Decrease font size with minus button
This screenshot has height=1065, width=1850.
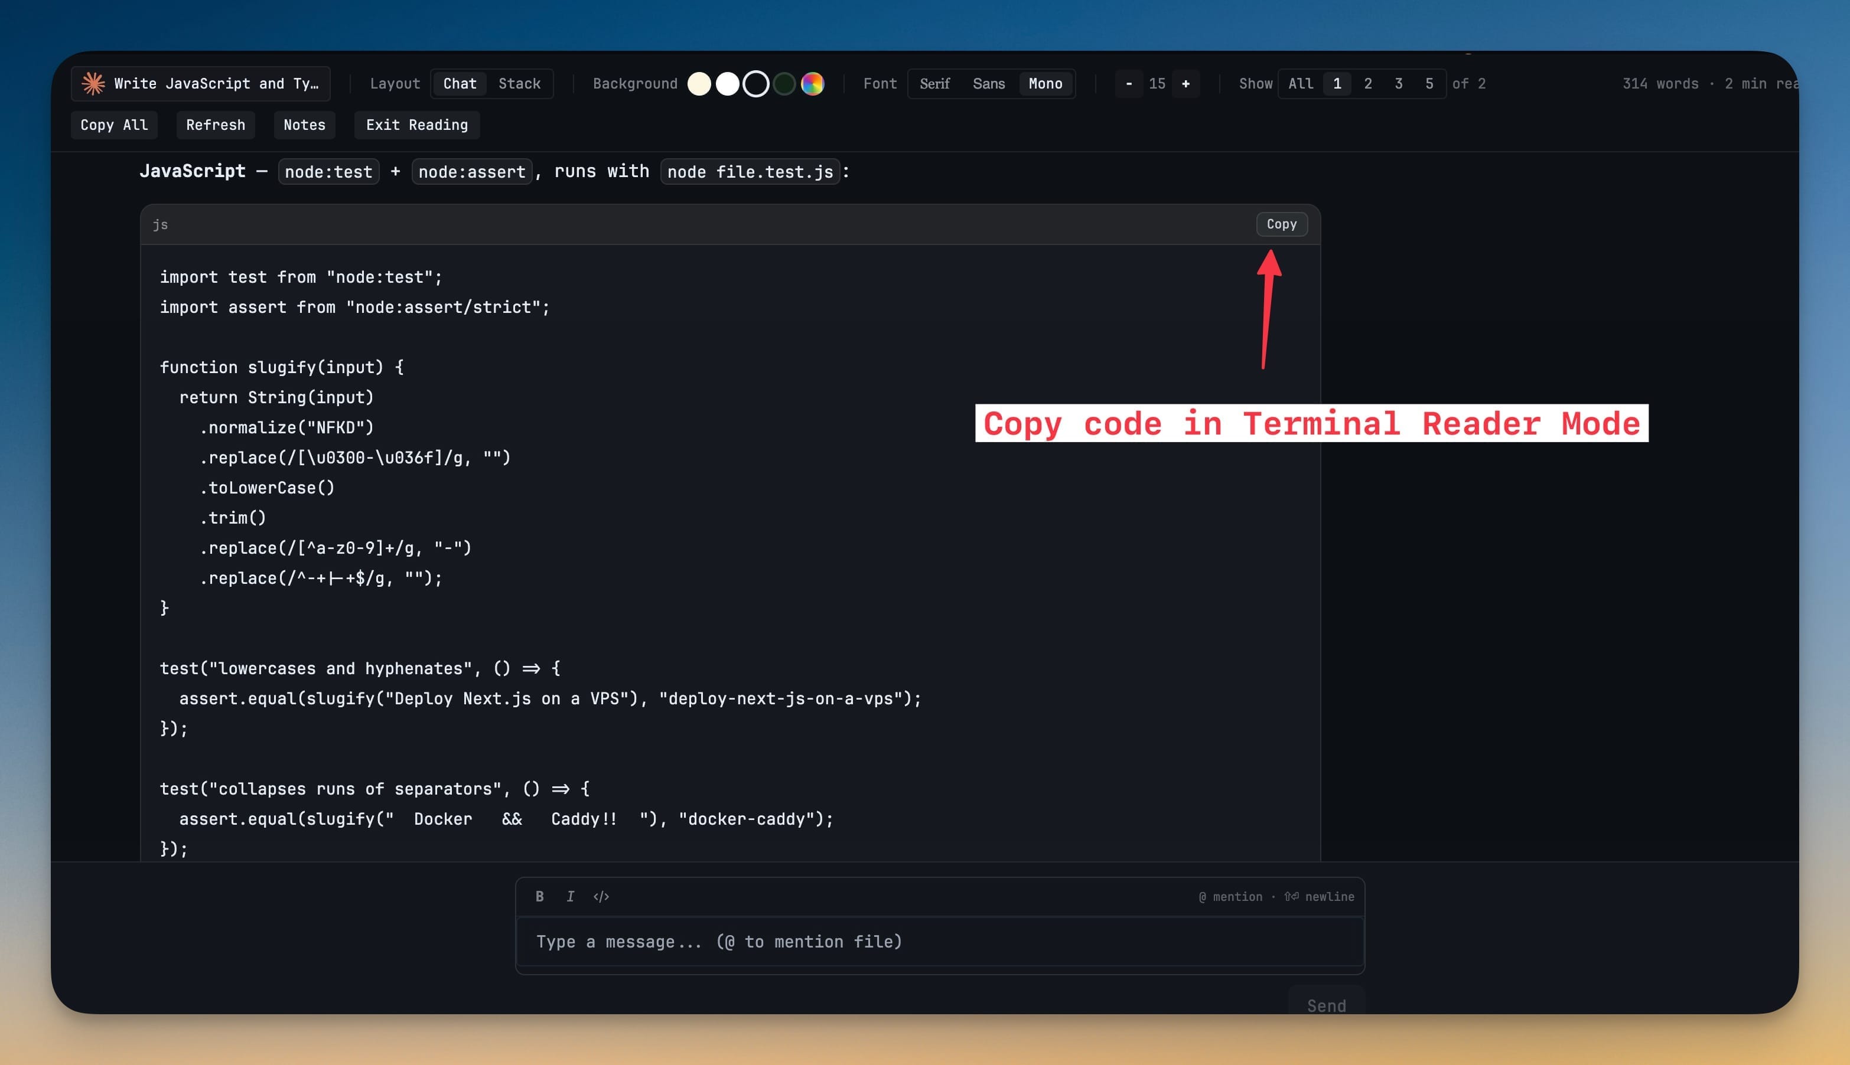[x=1129, y=83]
